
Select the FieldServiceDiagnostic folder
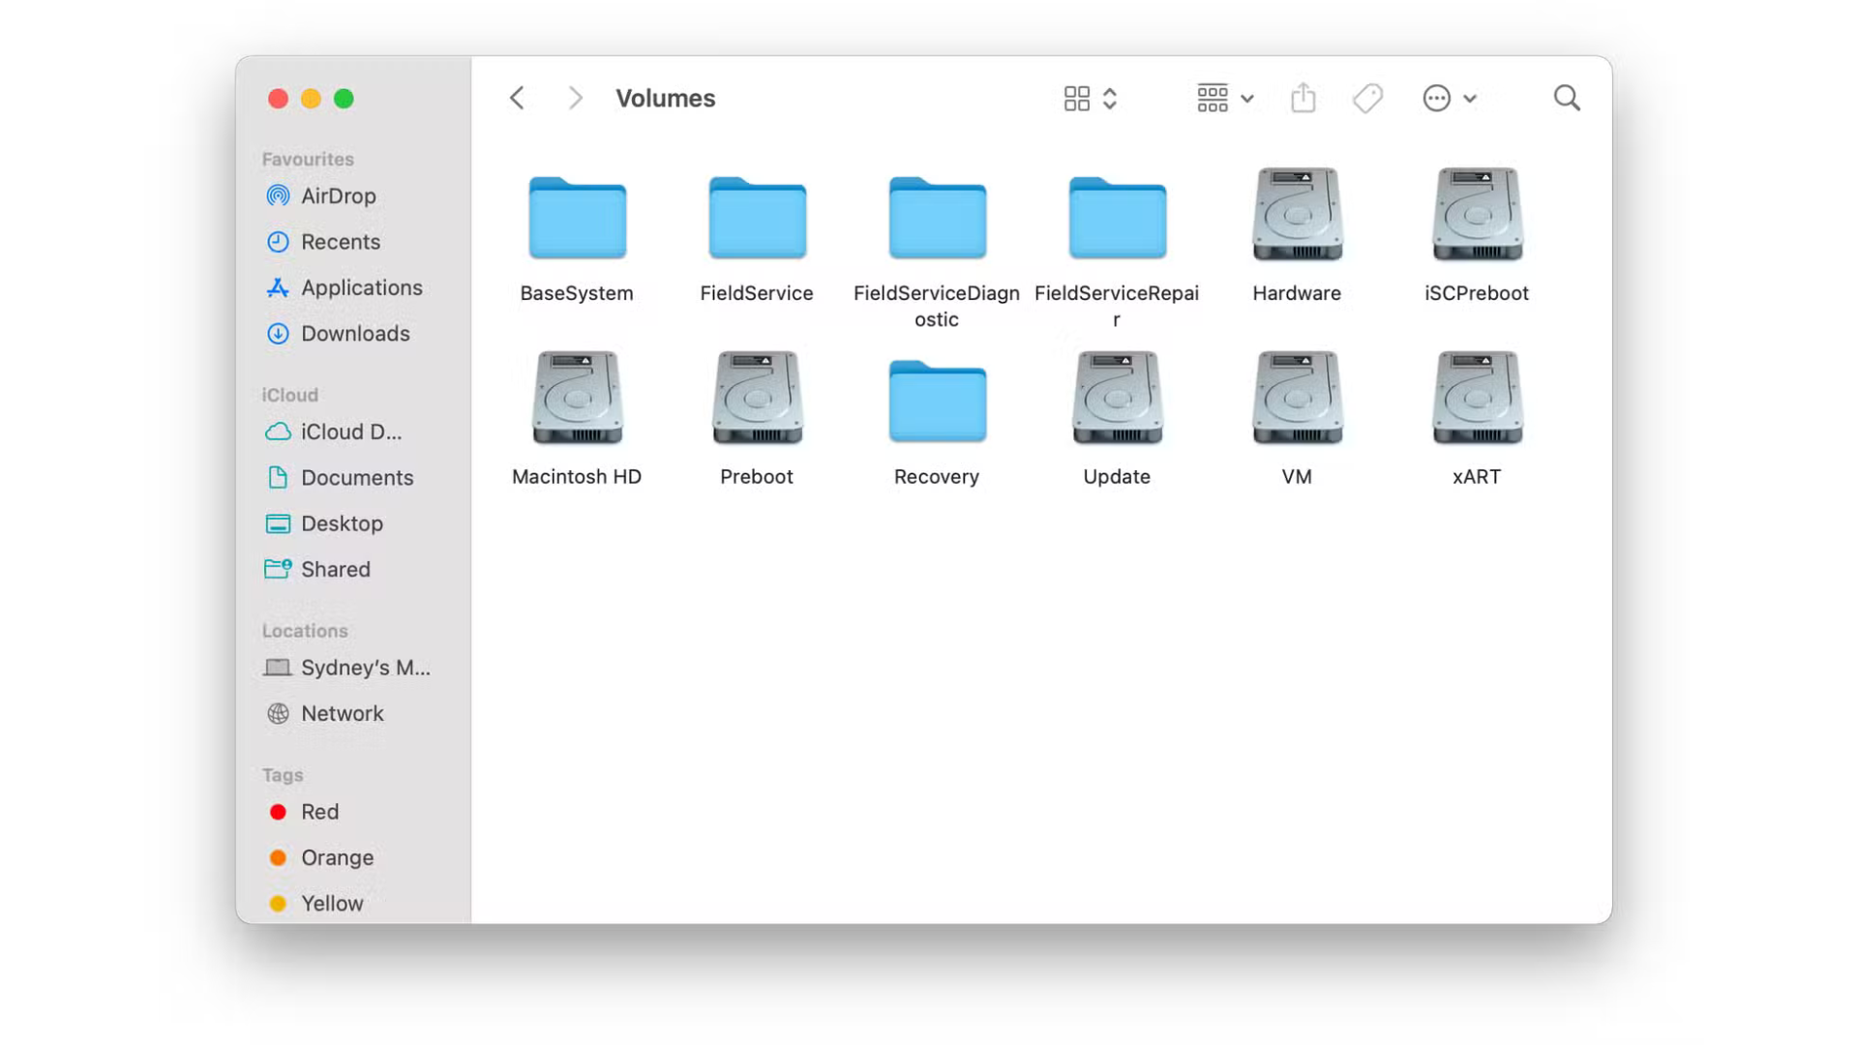[x=937, y=219]
